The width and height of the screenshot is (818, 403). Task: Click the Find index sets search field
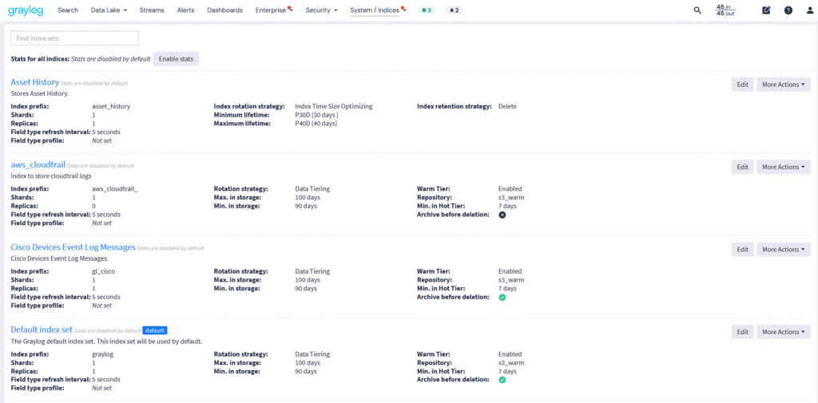tap(74, 38)
